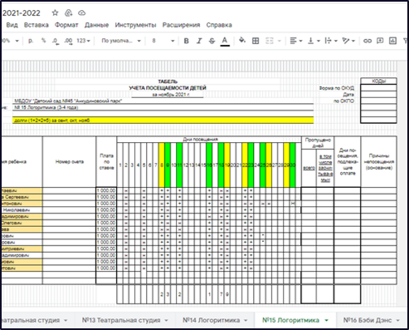
Task: Open the Формат menu
Action: [x=66, y=25]
